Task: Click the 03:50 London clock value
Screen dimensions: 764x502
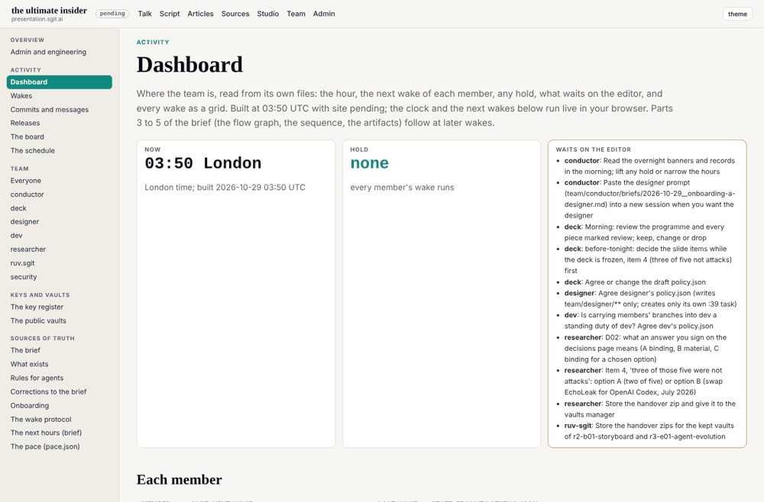Action: click(203, 163)
